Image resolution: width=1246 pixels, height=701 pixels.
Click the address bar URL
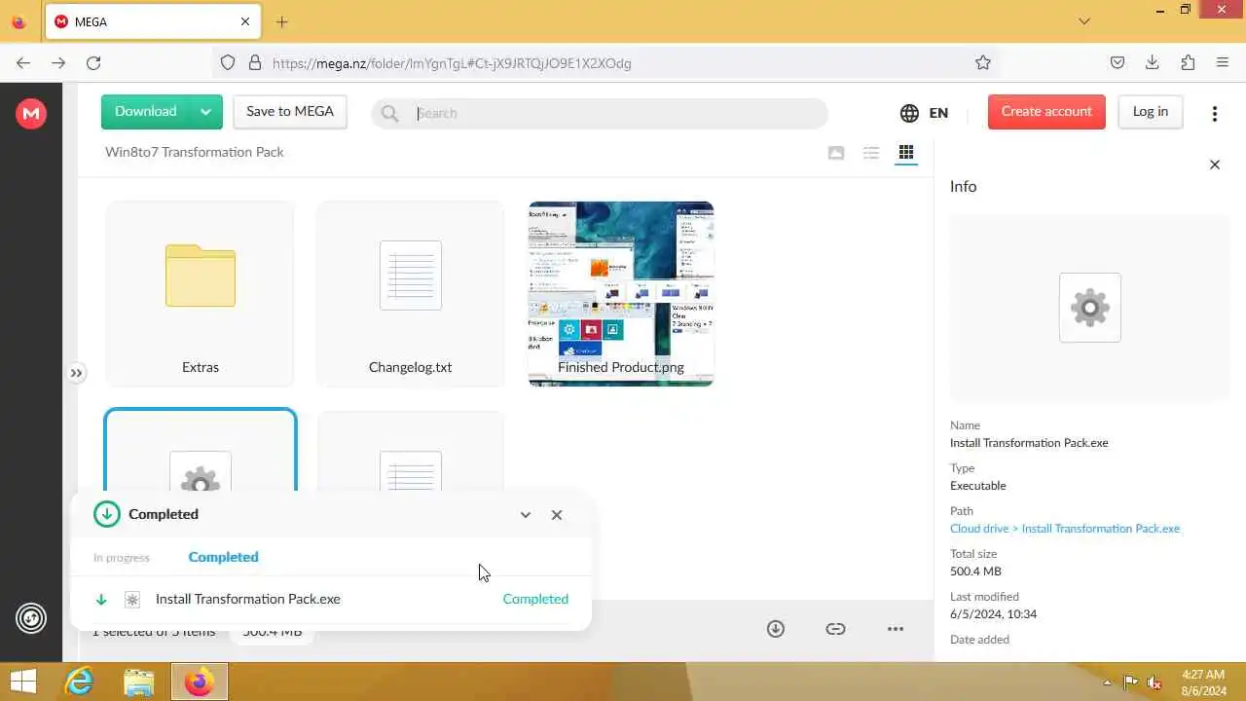pyautogui.click(x=452, y=63)
